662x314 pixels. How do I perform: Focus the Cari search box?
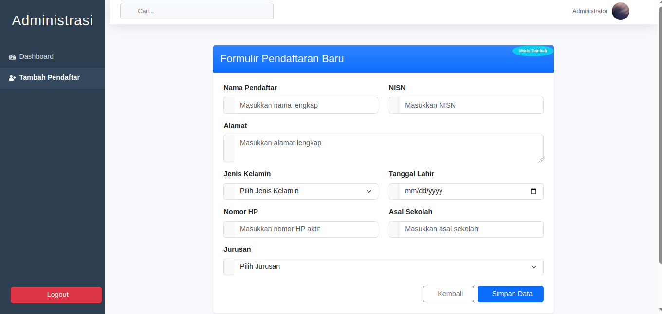pos(197,11)
